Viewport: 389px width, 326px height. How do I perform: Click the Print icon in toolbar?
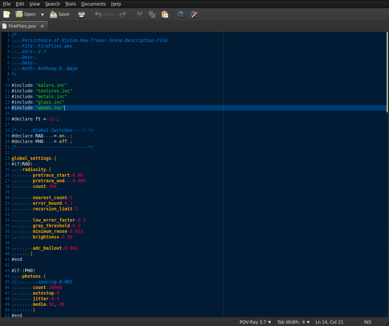point(81,14)
